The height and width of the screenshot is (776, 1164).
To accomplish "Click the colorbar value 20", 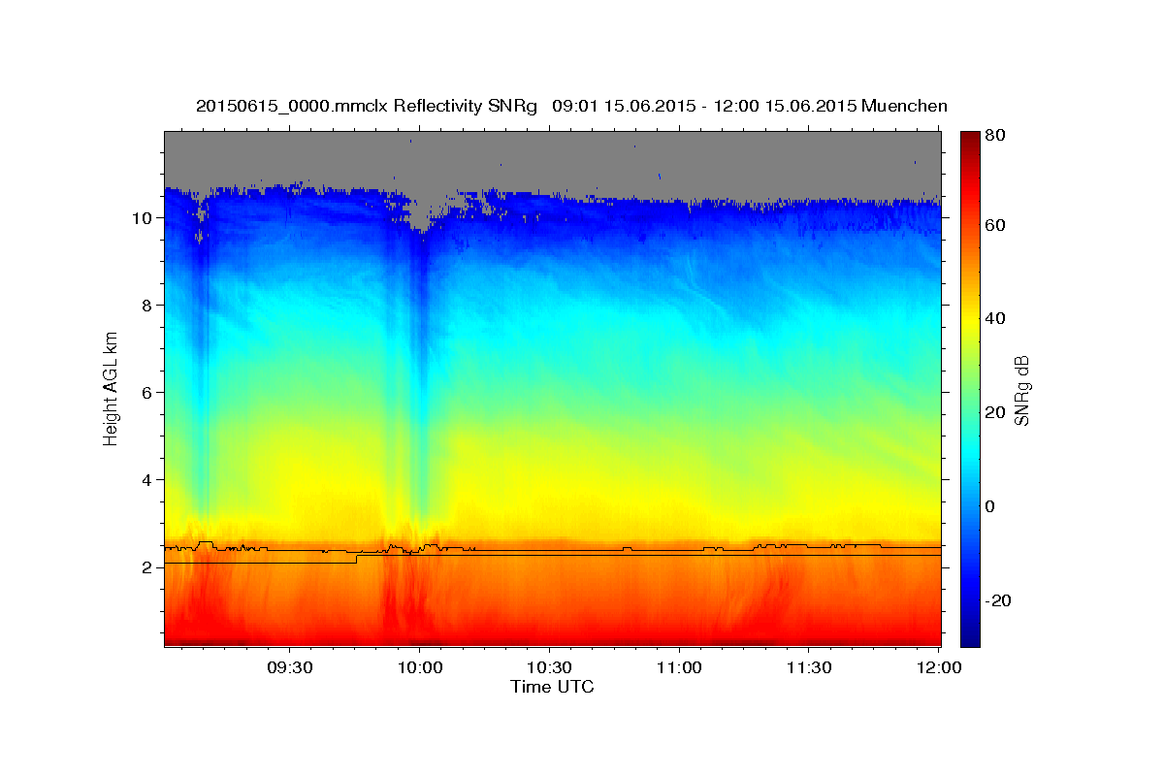I will coord(997,412).
